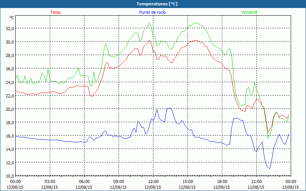Click the '12/08/15' date under 09:00

click(x=119, y=187)
